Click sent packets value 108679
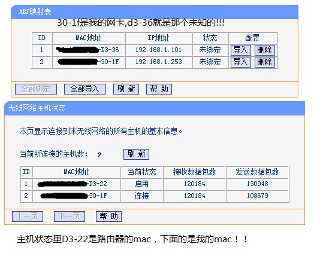 257,196
